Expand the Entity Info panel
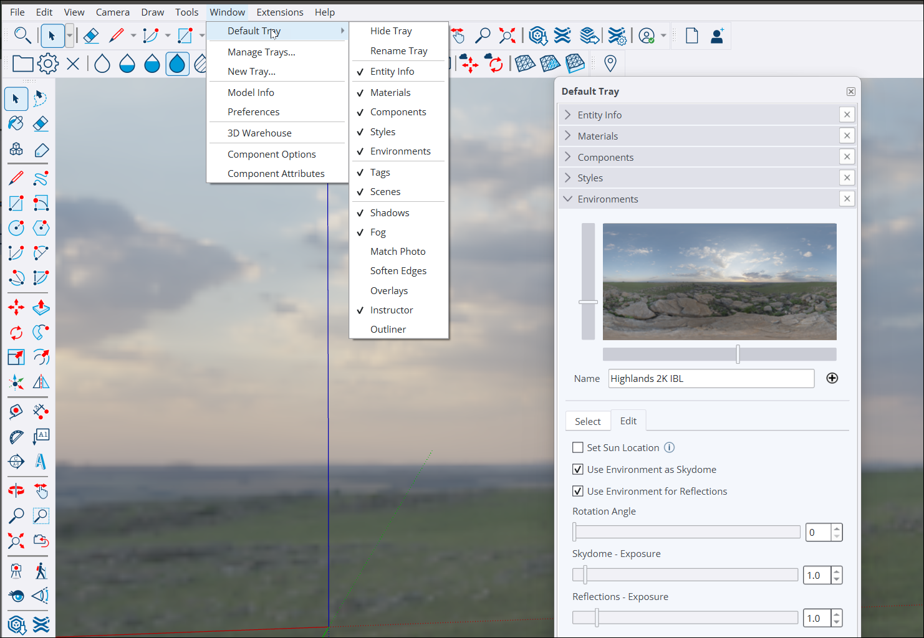924x638 pixels. pyautogui.click(x=567, y=115)
